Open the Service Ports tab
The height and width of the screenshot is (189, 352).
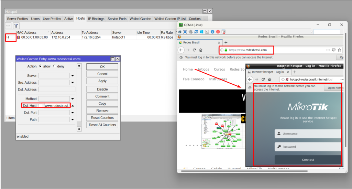(117, 19)
